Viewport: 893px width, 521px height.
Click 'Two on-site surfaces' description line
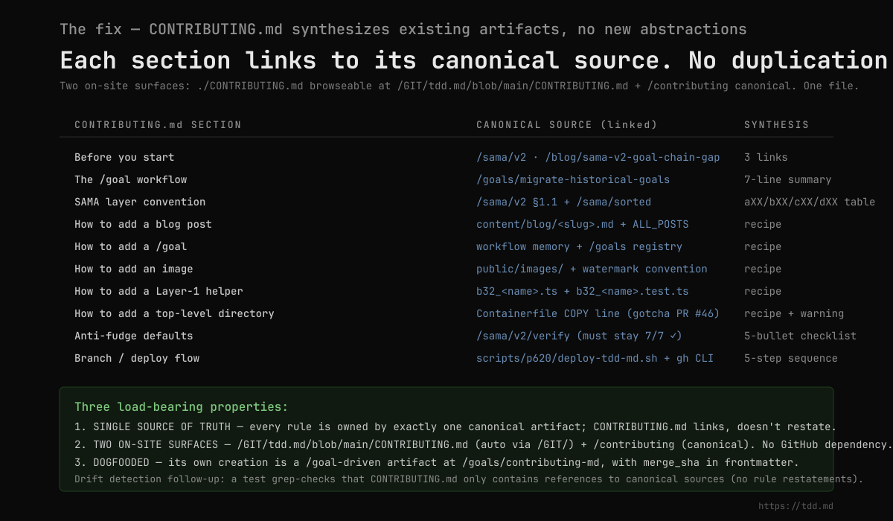click(x=459, y=86)
